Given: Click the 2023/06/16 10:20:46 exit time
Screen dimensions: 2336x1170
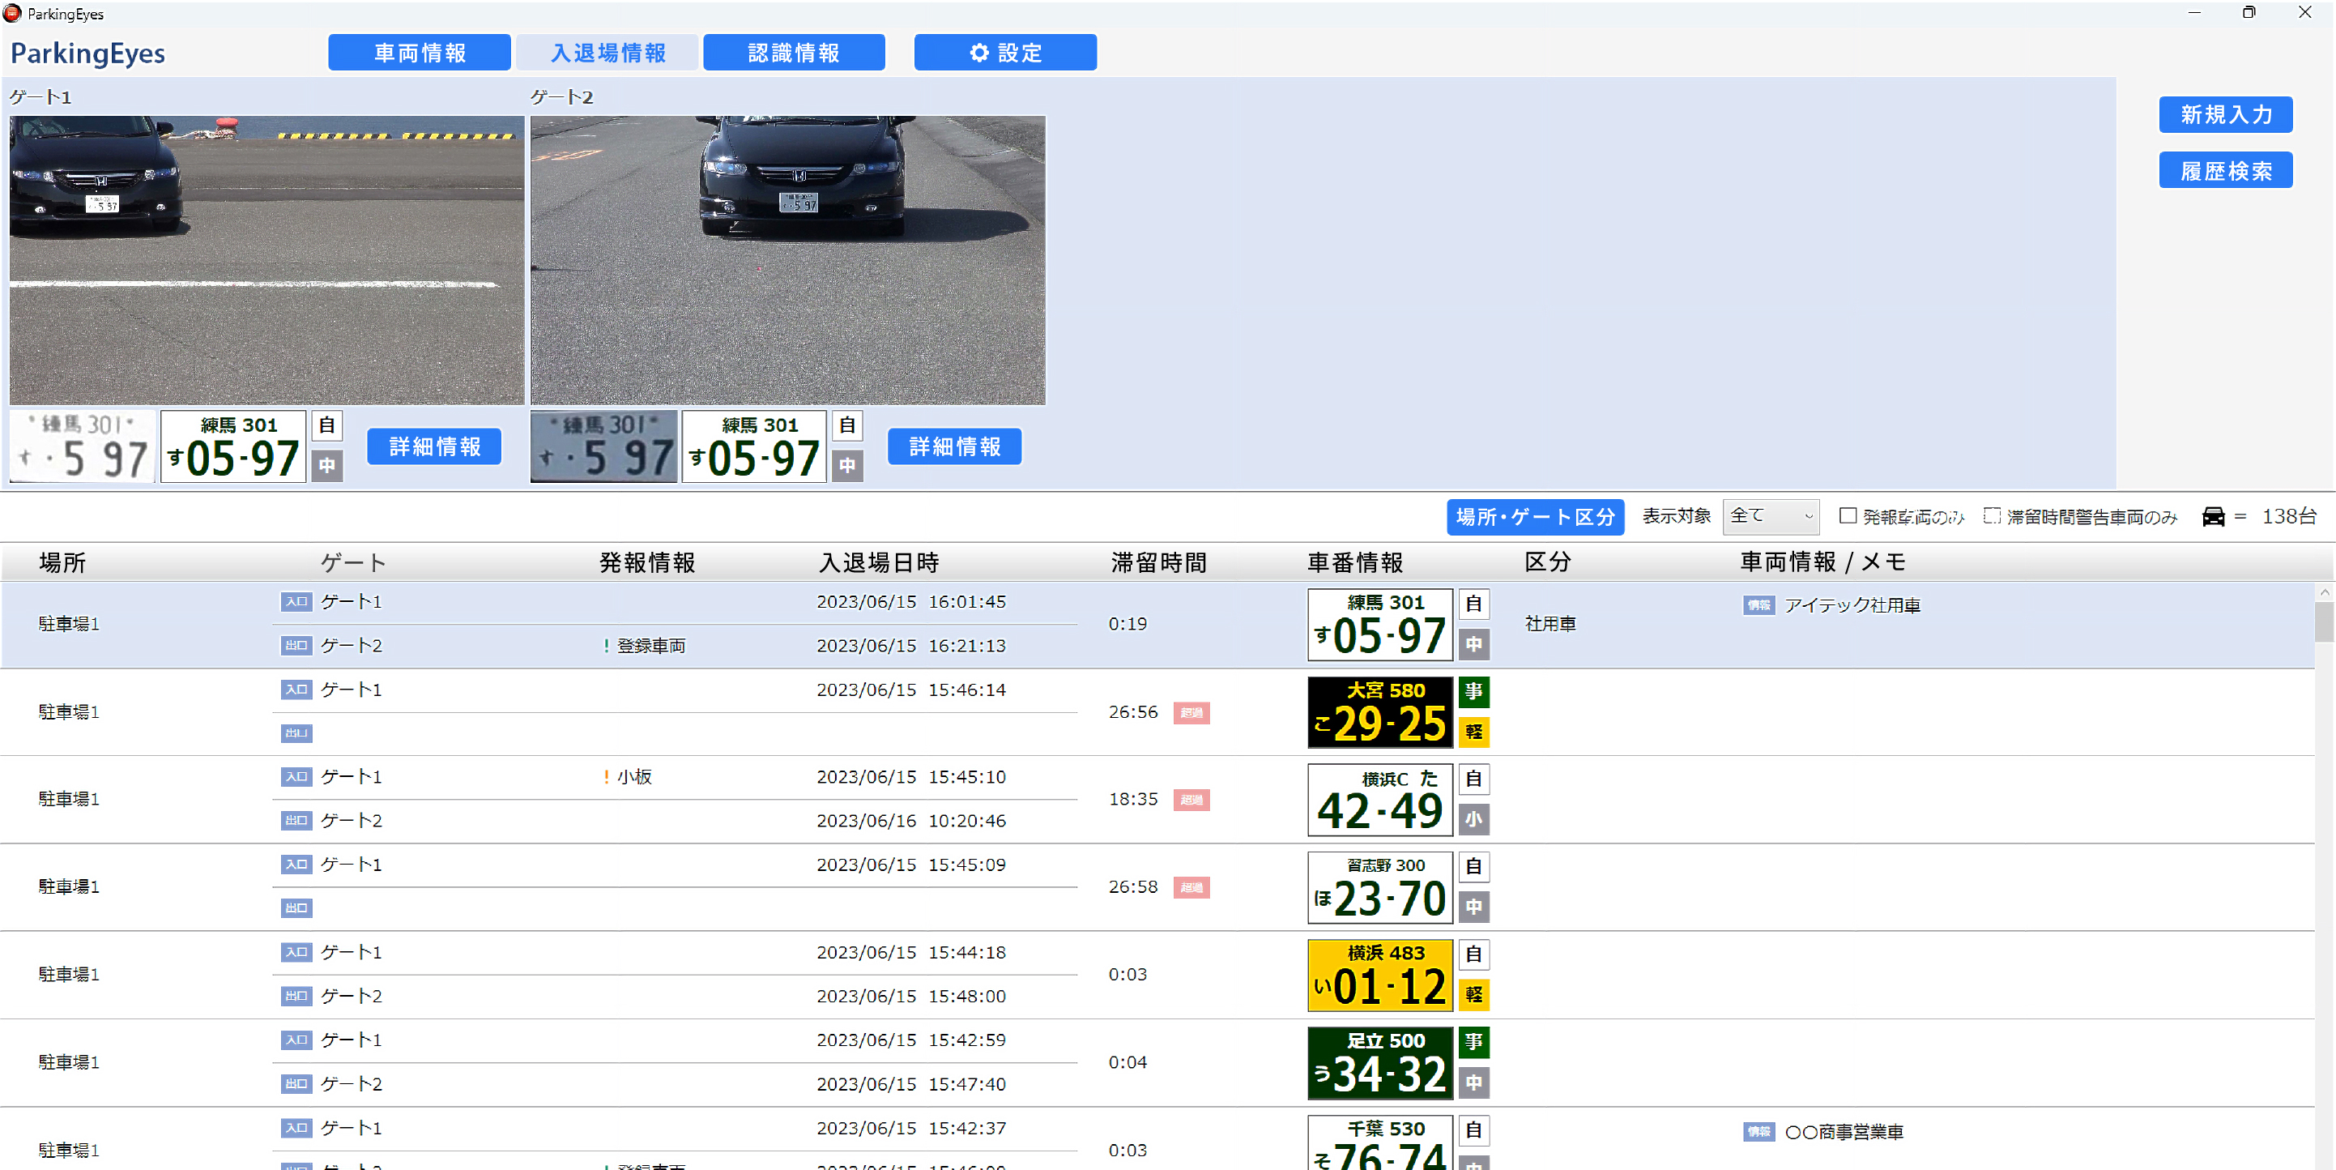Looking at the screenshot, I should click(x=911, y=821).
